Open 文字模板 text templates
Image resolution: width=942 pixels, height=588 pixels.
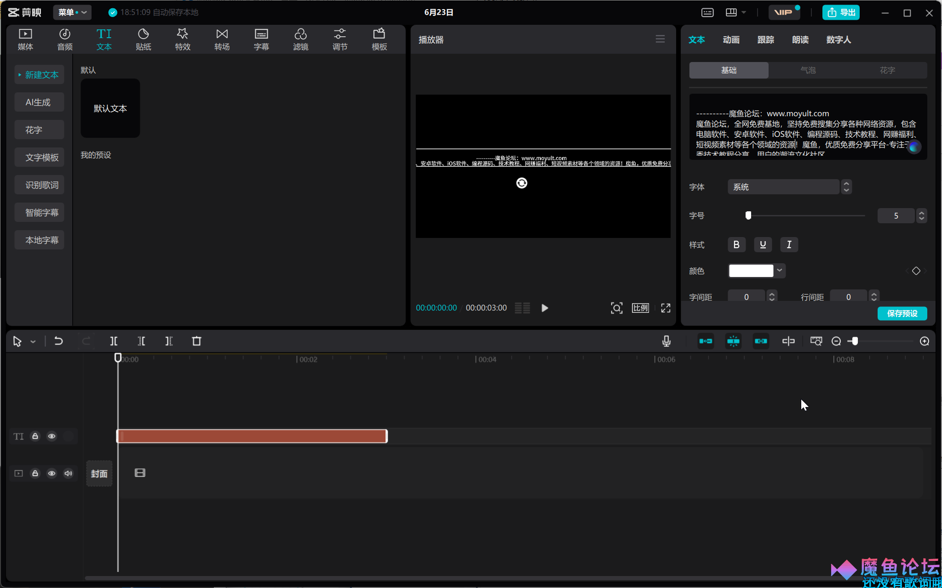pyautogui.click(x=39, y=158)
